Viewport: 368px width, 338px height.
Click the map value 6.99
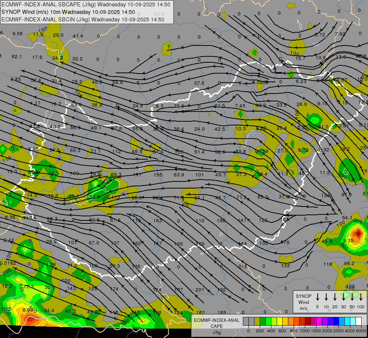[x=28, y=310]
